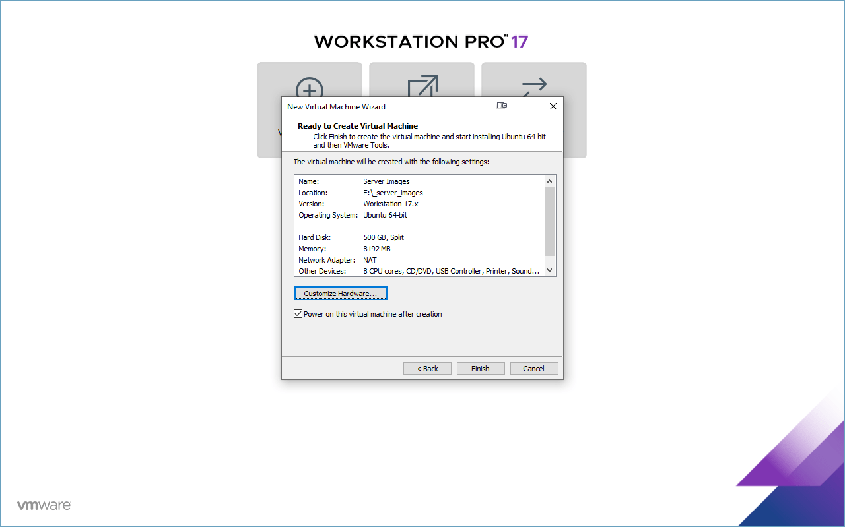Click the vmware logo

(x=44, y=505)
